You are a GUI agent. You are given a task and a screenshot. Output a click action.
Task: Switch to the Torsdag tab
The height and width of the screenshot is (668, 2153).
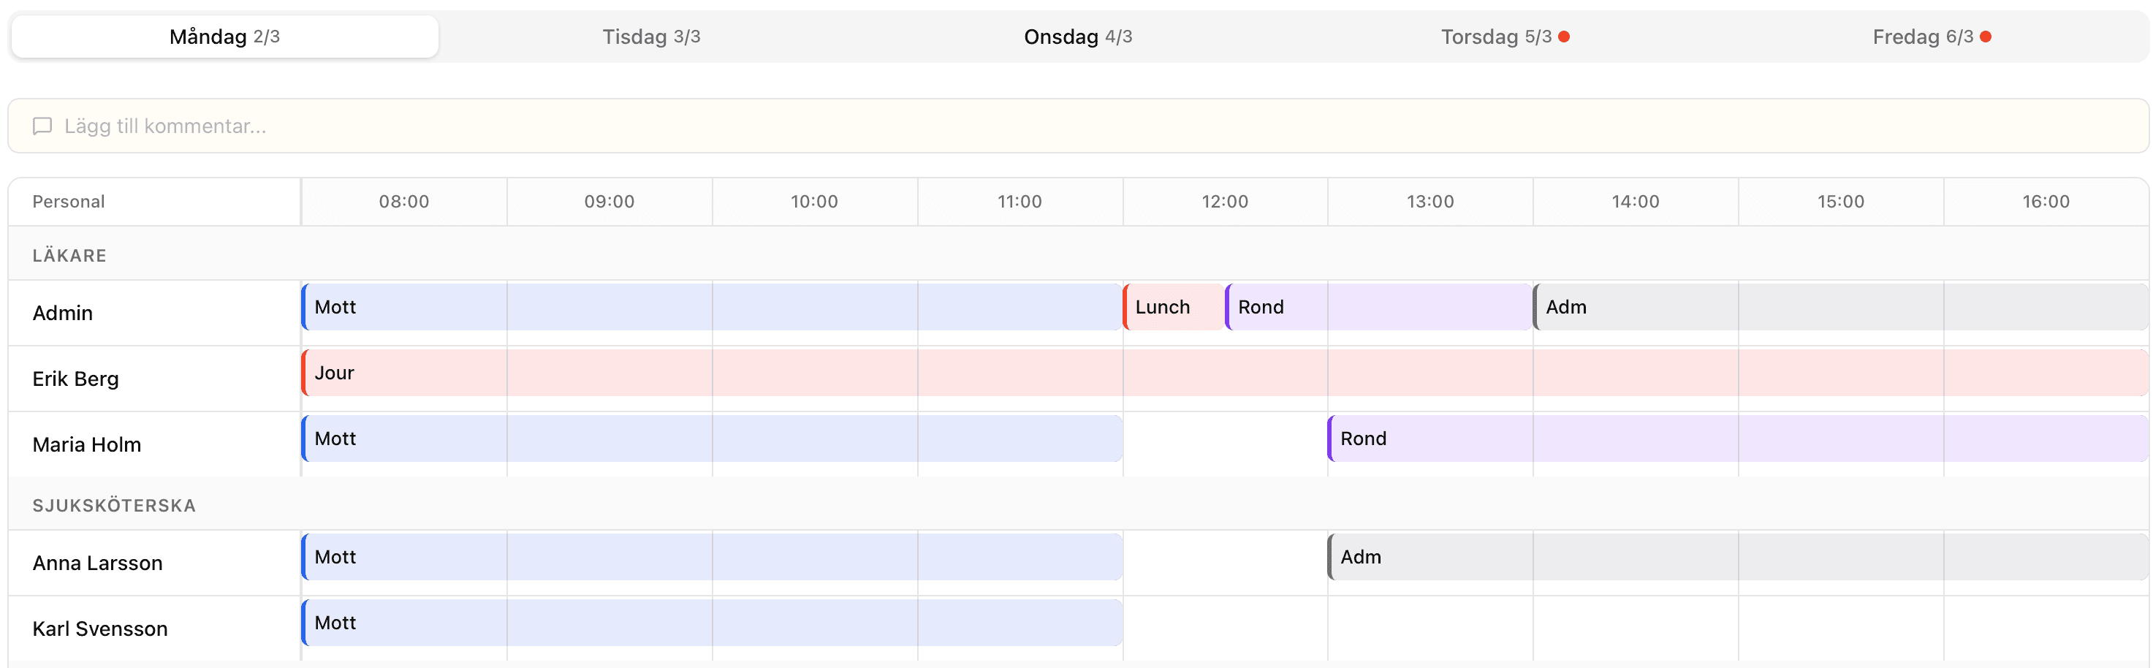click(1496, 36)
